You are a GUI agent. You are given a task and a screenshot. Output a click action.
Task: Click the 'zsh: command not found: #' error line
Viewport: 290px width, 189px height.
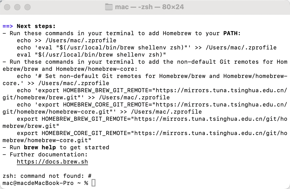tap(47, 176)
